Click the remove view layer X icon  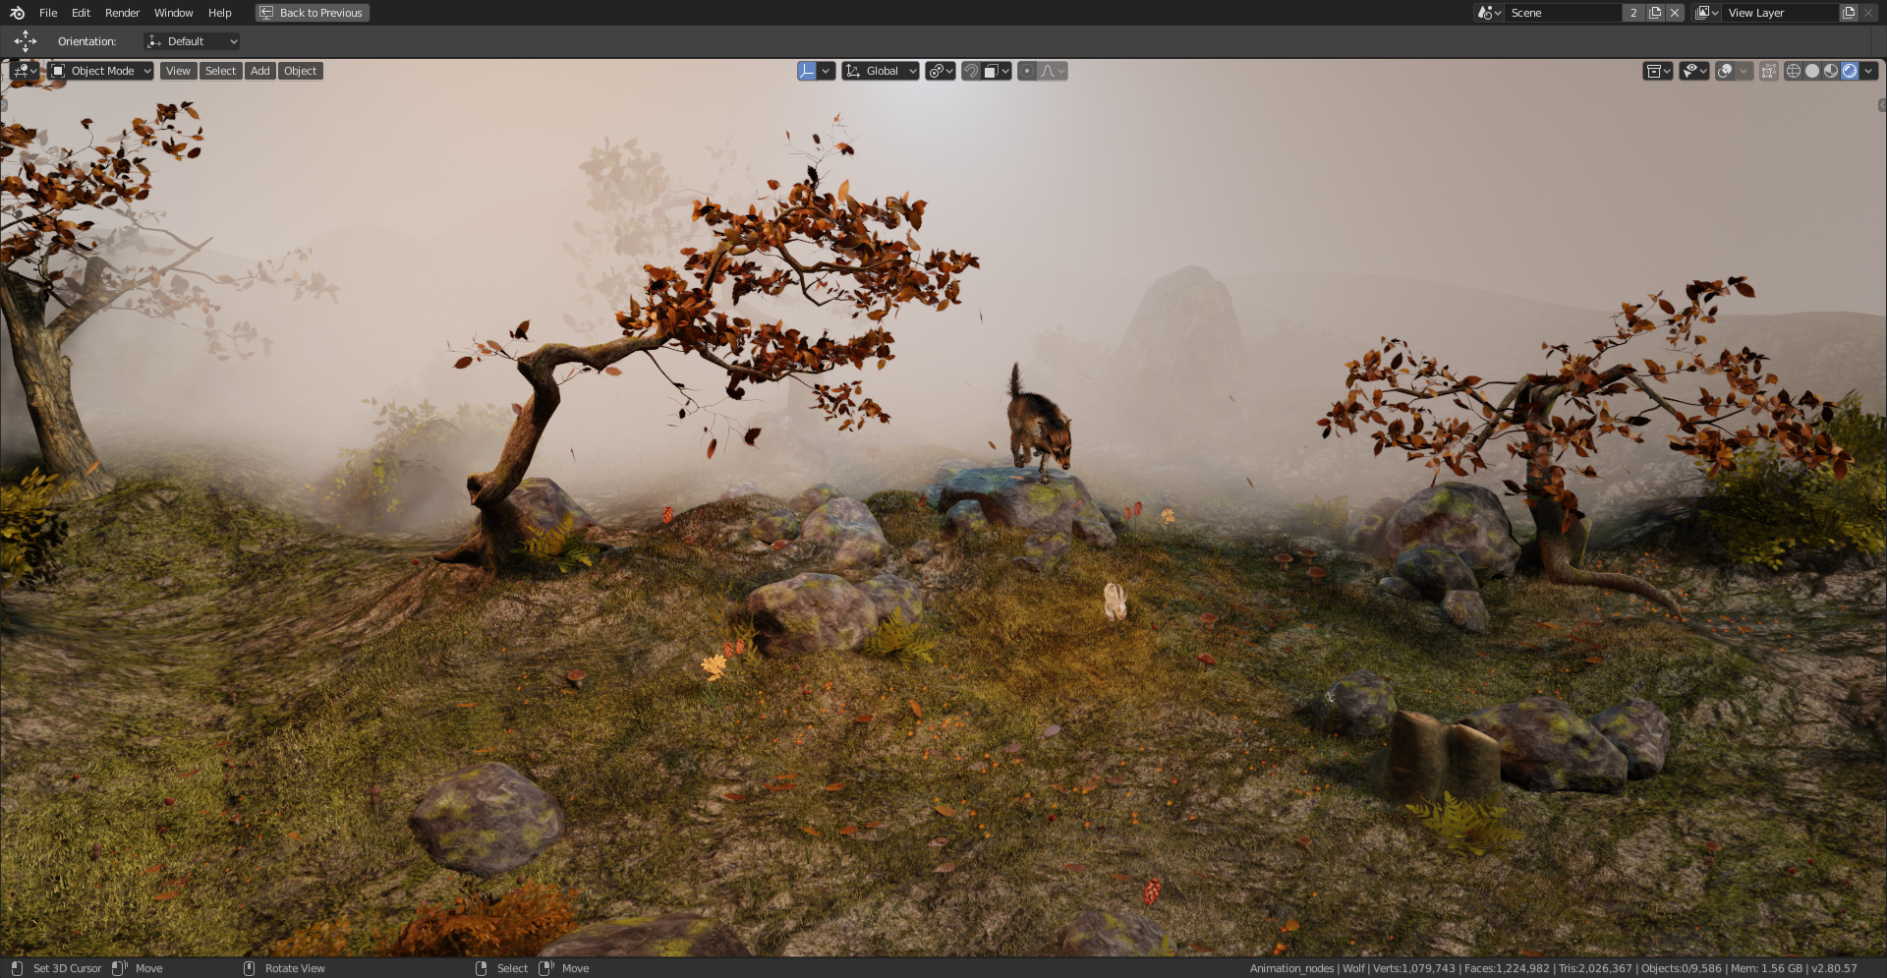click(1868, 13)
